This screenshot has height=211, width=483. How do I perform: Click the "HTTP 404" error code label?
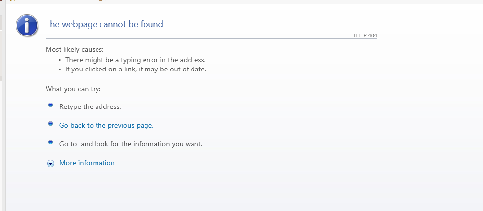[365, 35]
